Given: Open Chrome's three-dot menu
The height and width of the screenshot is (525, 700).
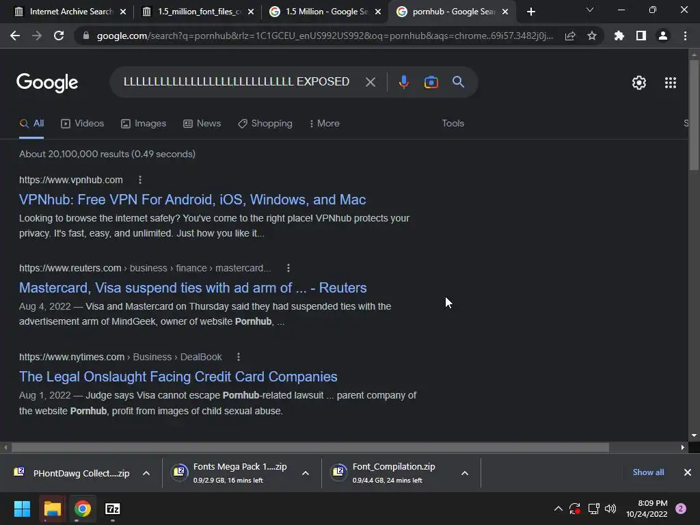Looking at the screenshot, I should point(685,36).
